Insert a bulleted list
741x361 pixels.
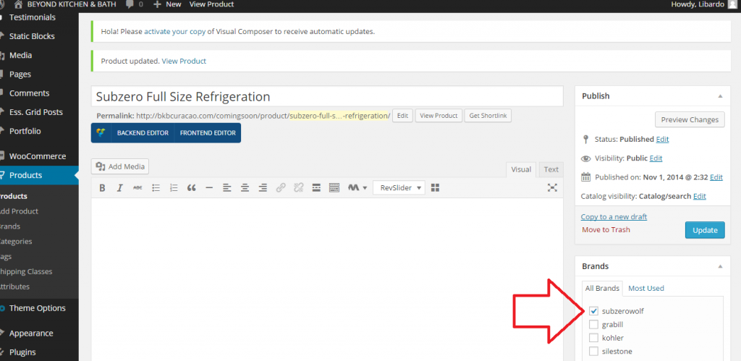pyautogui.click(x=156, y=188)
